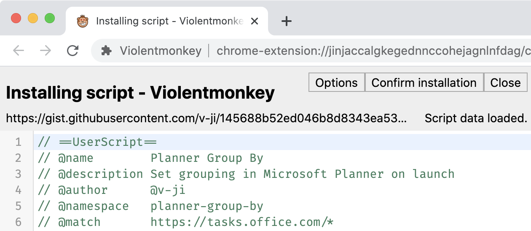Click the gist.githubusercontent.com script URL

click(206, 118)
